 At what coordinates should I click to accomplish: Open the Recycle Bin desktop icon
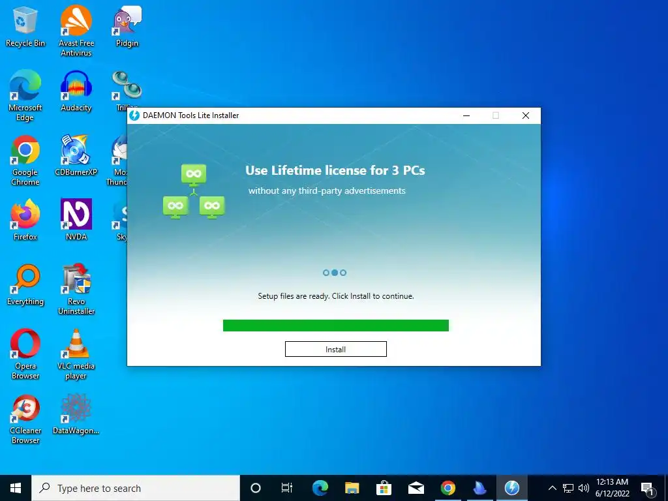(x=25, y=27)
